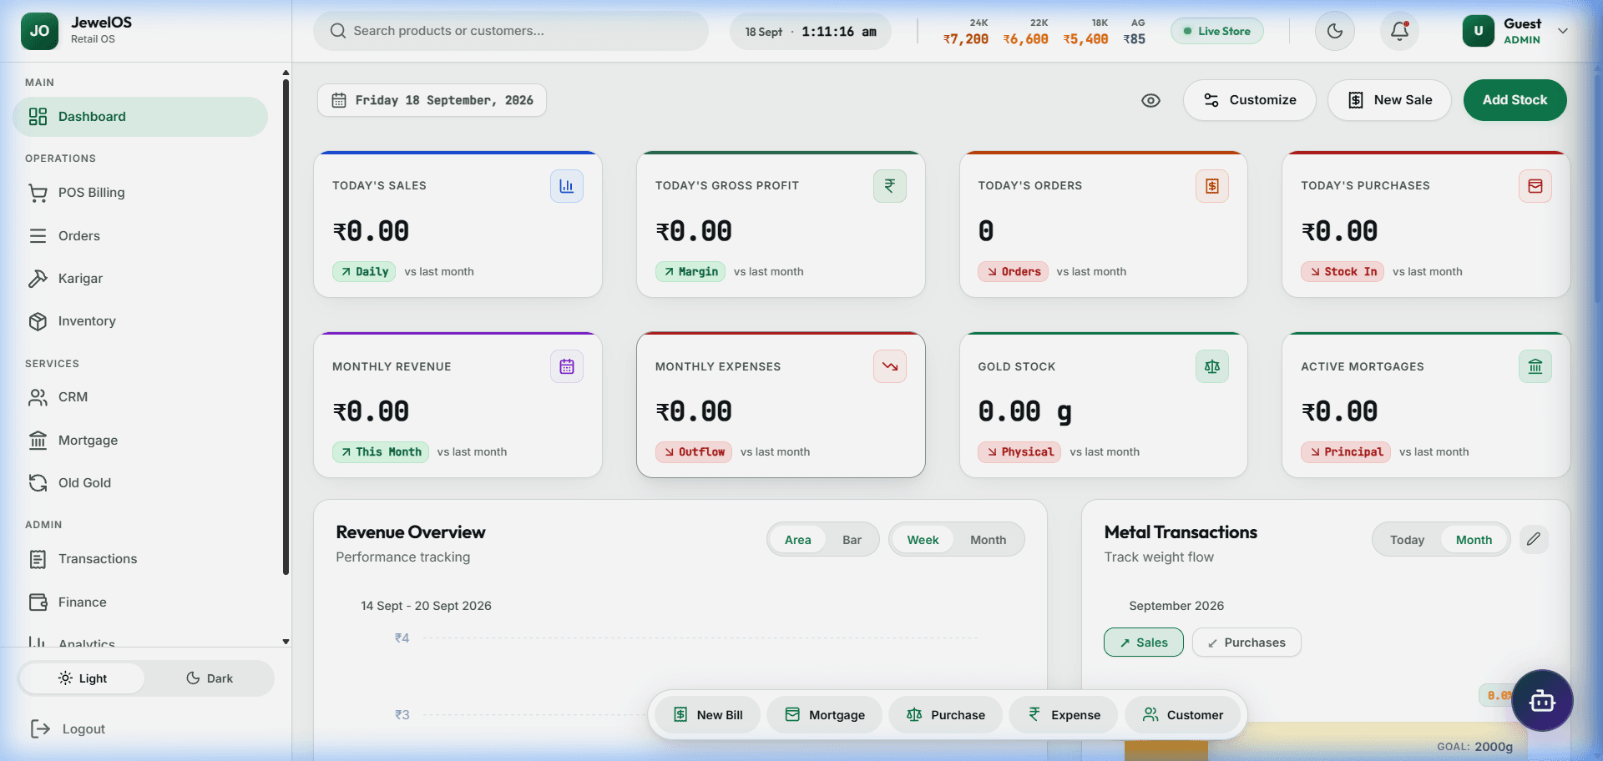Open the chatbot assistant floating button
1603x761 pixels.
(1542, 701)
